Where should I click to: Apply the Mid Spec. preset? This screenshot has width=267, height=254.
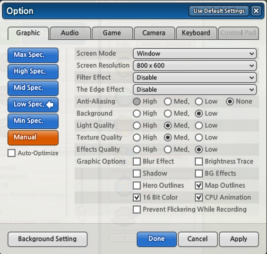click(33, 88)
